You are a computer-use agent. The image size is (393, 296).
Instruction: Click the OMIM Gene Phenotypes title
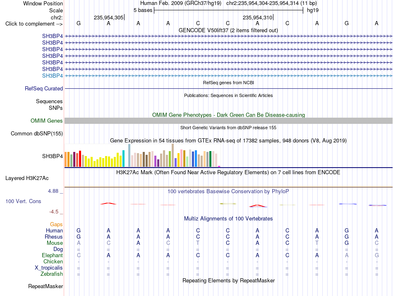[228, 115]
